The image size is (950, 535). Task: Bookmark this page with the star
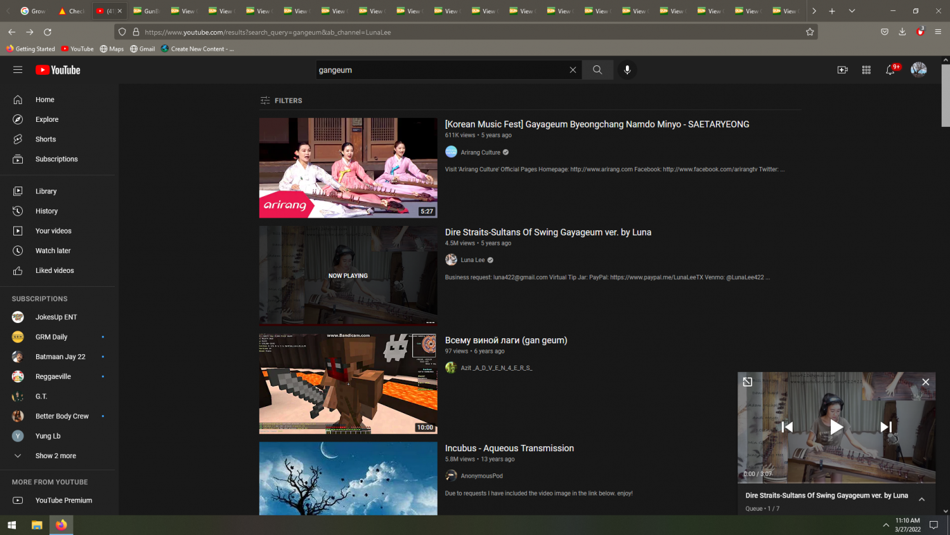pos(810,32)
